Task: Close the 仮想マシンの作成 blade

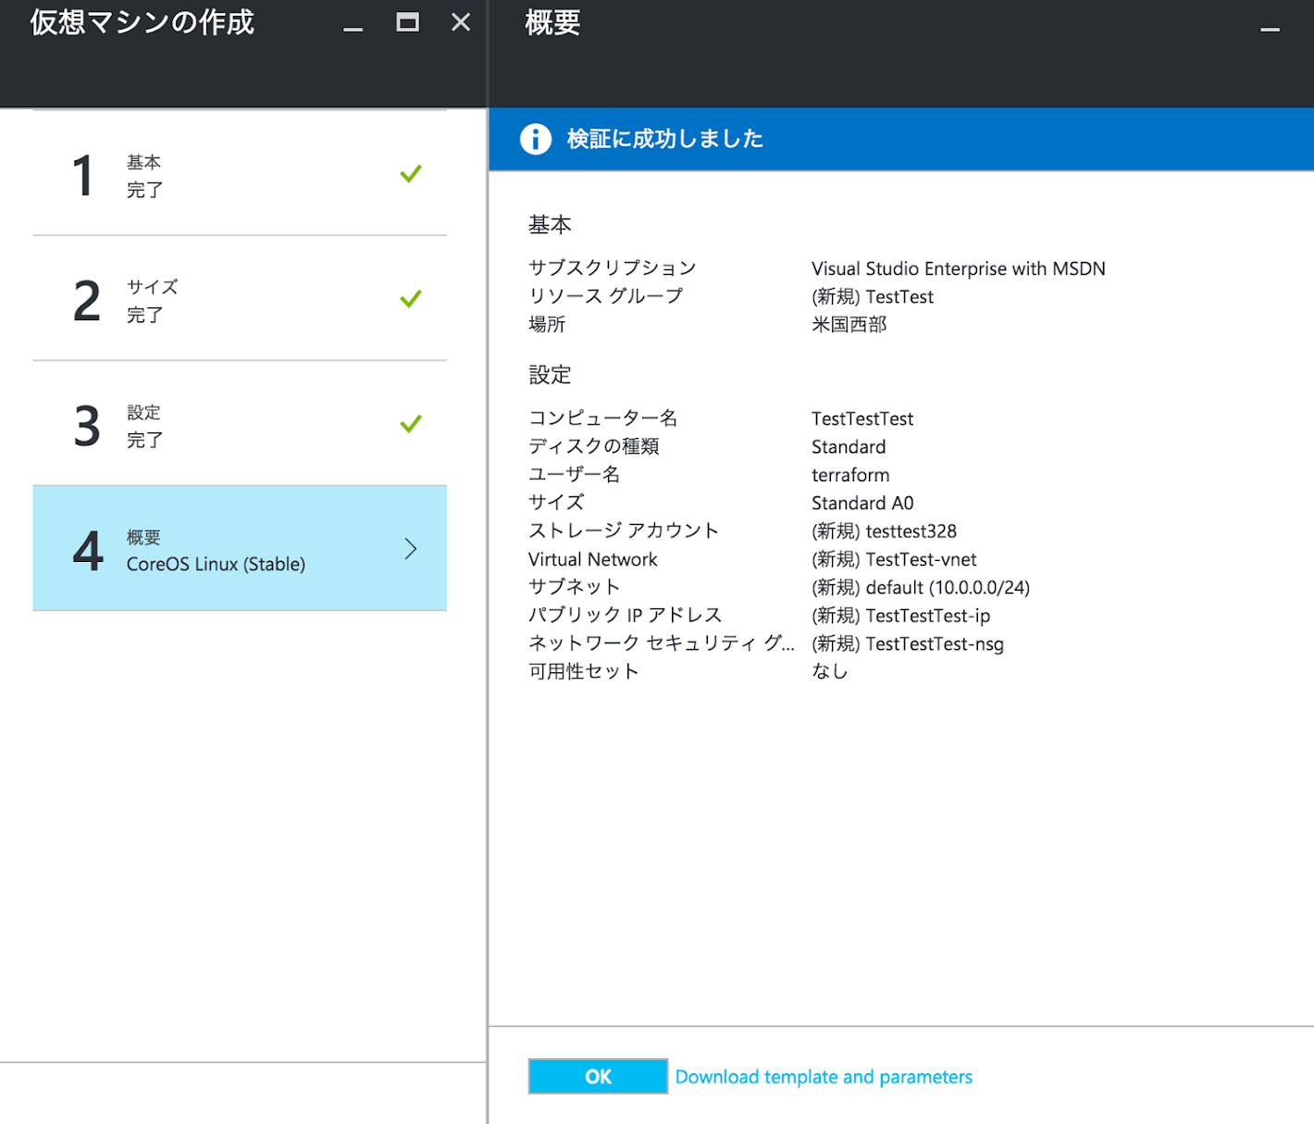Action: point(461,23)
